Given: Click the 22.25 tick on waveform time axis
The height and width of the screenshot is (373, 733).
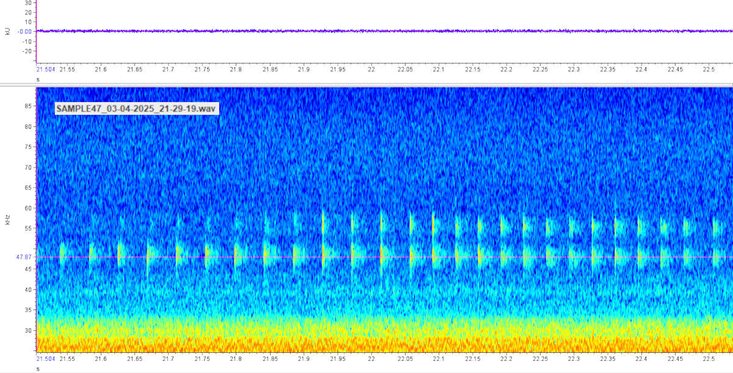Looking at the screenshot, I should pos(539,70).
